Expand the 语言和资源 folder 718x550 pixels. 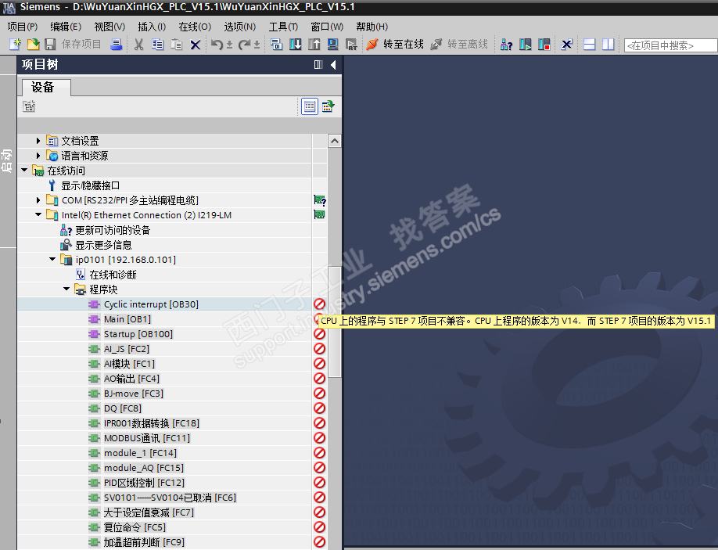[38, 156]
